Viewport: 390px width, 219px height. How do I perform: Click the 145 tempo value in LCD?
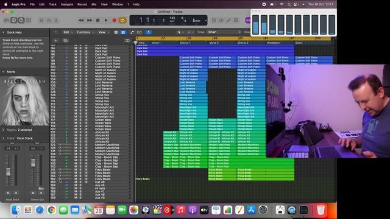point(172,18)
